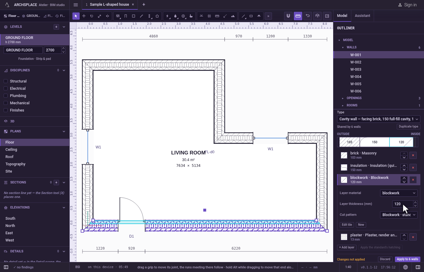
Task: Click Apply to 6 walls
Action: click(408, 259)
